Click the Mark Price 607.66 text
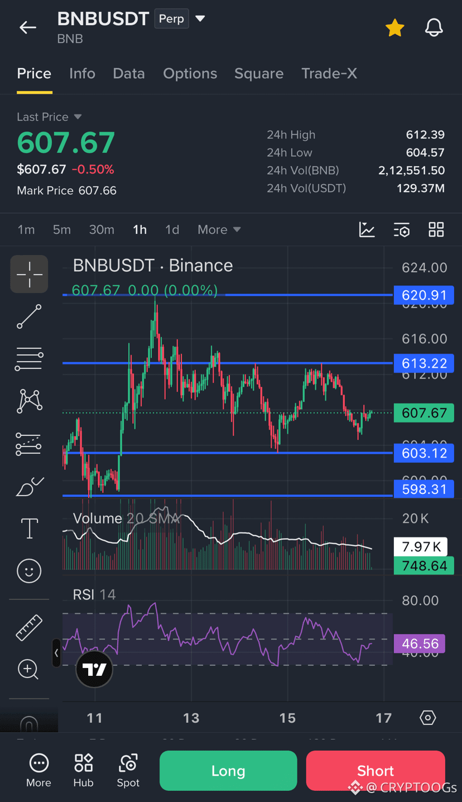Screen dimensions: 462x802 [x=67, y=190]
